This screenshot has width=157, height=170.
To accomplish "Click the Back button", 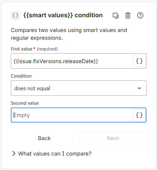I will [x=44, y=138].
